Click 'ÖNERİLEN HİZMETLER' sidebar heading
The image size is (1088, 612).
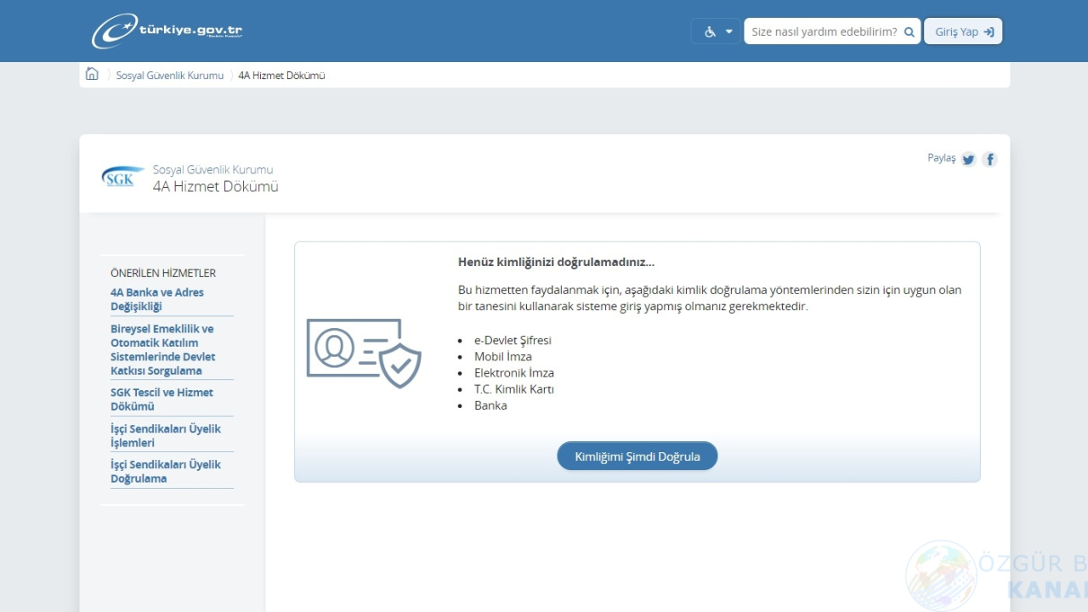pos(163,273)
